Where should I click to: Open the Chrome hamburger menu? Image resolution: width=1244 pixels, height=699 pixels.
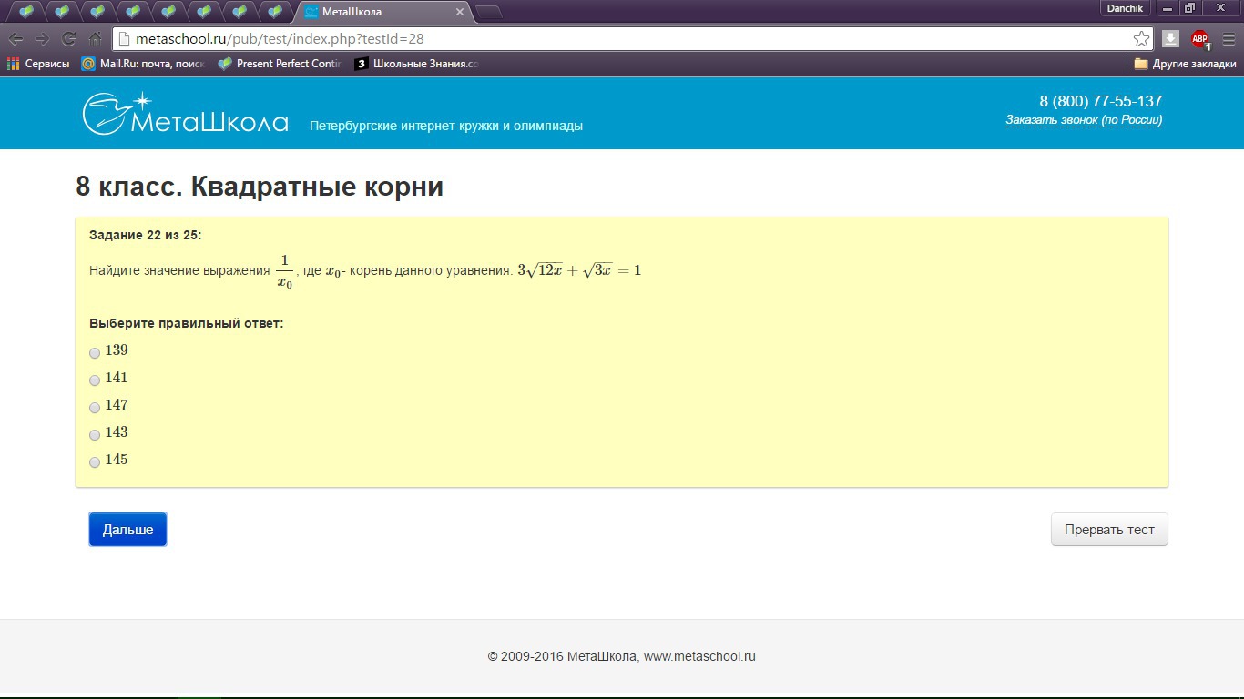coord(1229,39)
